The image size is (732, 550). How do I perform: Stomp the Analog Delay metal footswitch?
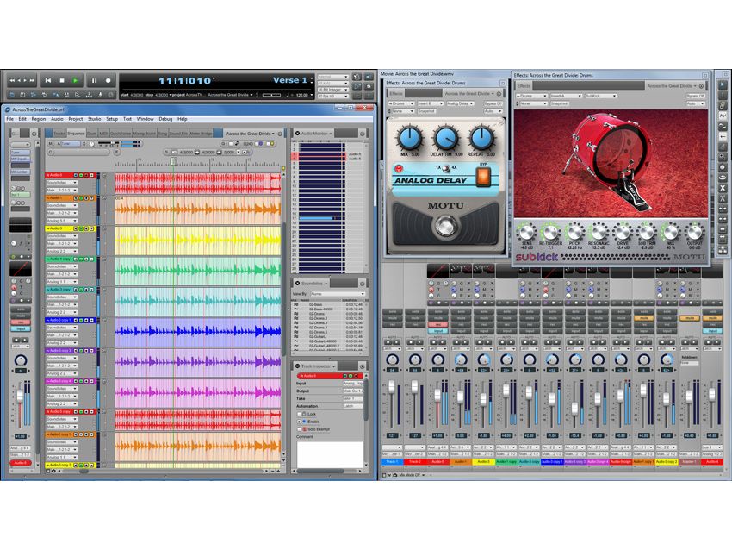coord(445,225)
